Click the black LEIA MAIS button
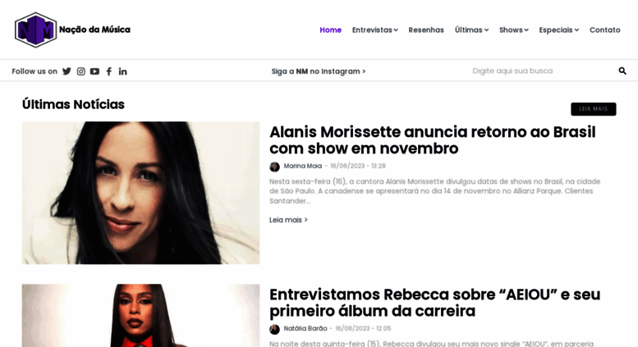This screenshot has height=347, width=638. point(593,109)
